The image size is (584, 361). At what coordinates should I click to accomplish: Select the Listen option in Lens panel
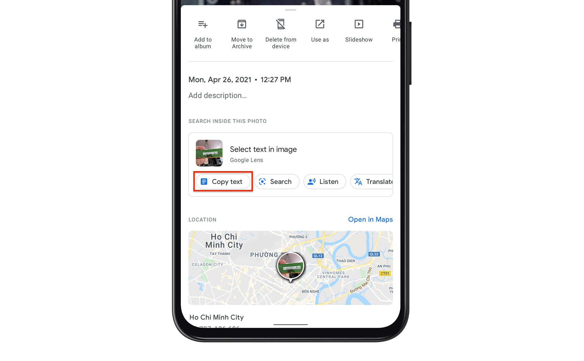(x=325, y=181)
